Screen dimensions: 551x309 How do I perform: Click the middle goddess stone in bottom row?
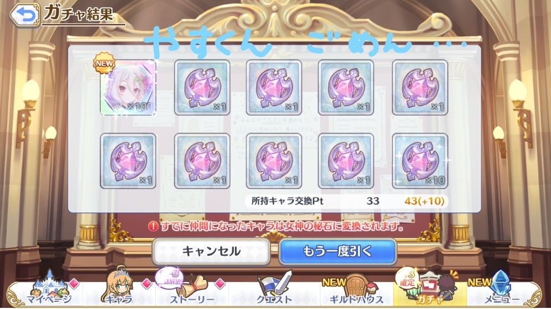click(x=274, y=161)
